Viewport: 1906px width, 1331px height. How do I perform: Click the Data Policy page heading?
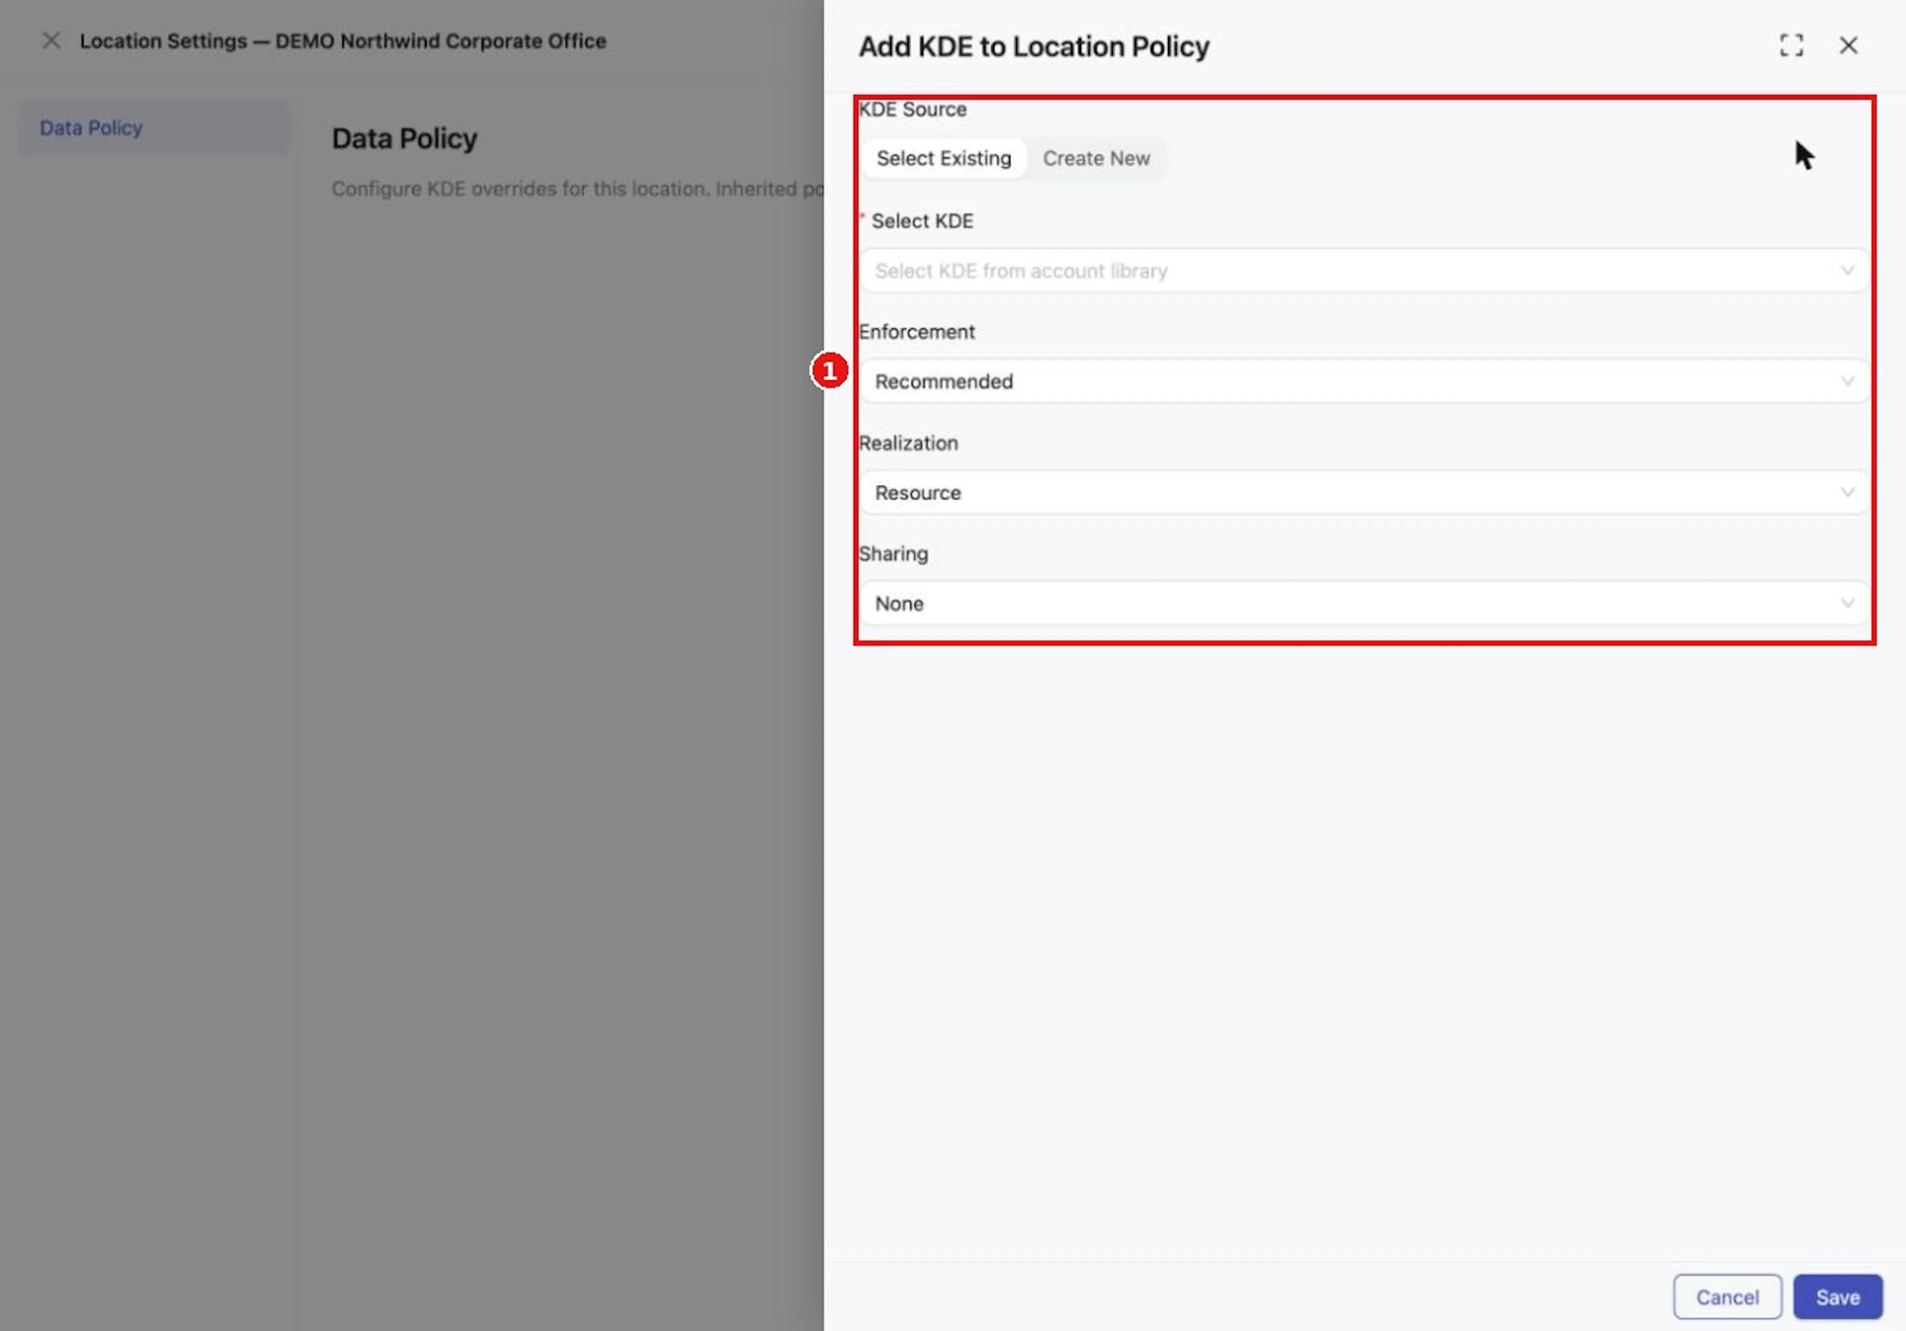click(x=404, y=138)
